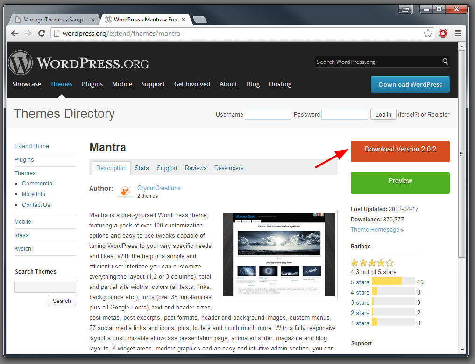Switch to the Manage Themes browser tab

coord(55,20)
